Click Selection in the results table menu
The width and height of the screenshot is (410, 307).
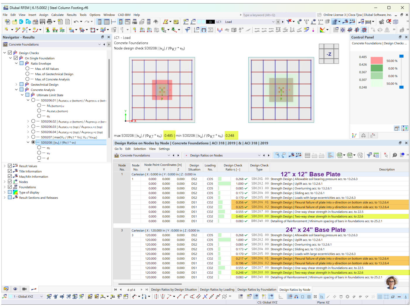(140, 149)
